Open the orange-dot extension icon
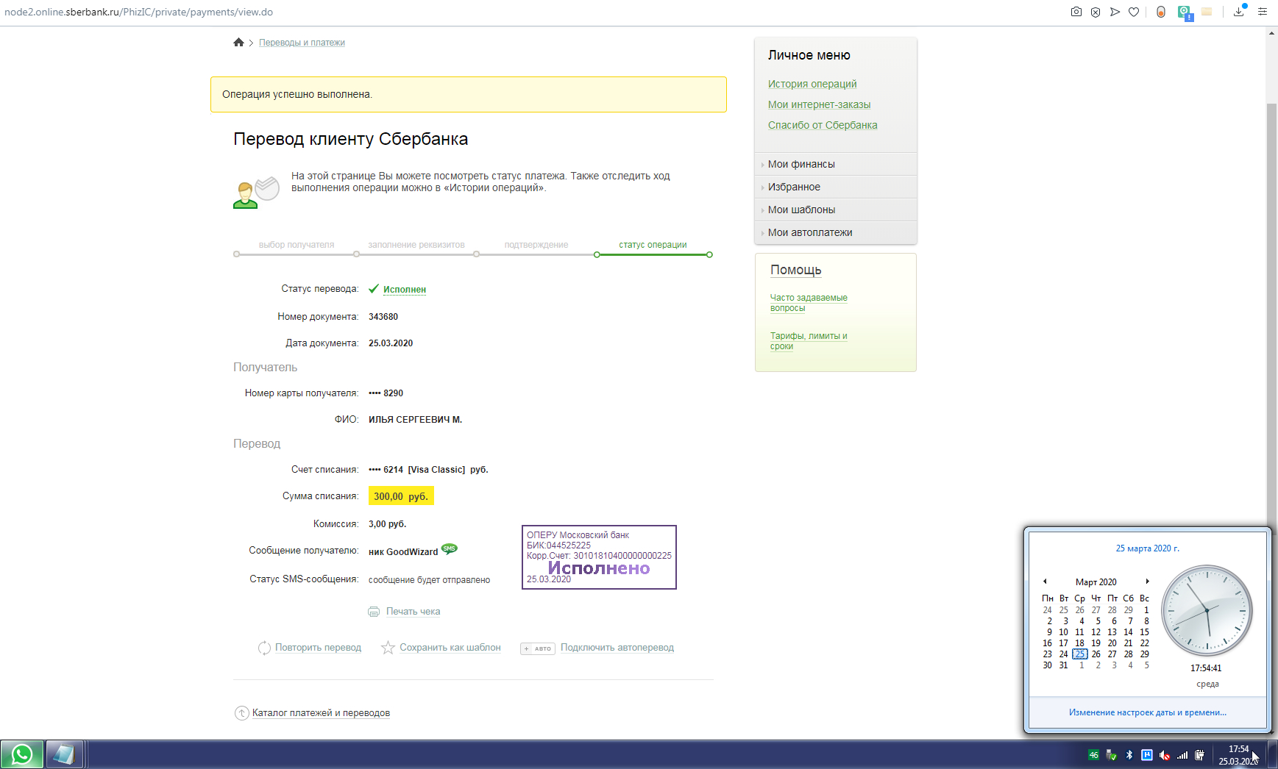The image size is (1278, 769). click(x=1161, y=12)
